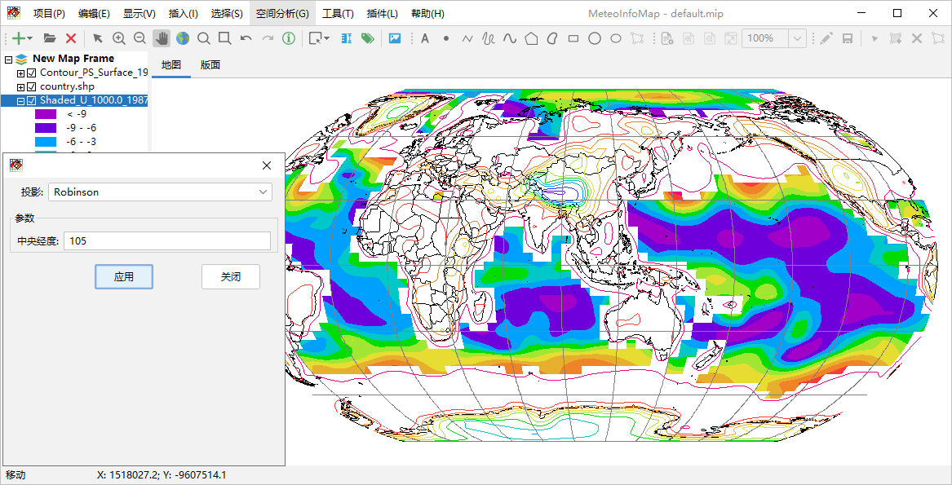
Task: Click the green Identify info icon
Action: coord(289,38)
